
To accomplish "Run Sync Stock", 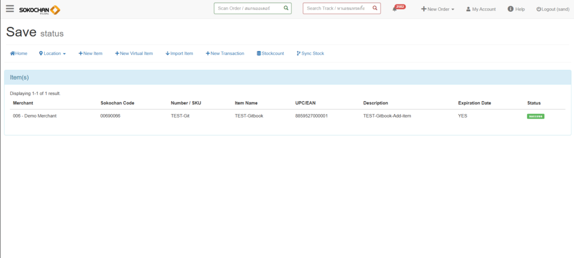I will (x=310, y=53).
